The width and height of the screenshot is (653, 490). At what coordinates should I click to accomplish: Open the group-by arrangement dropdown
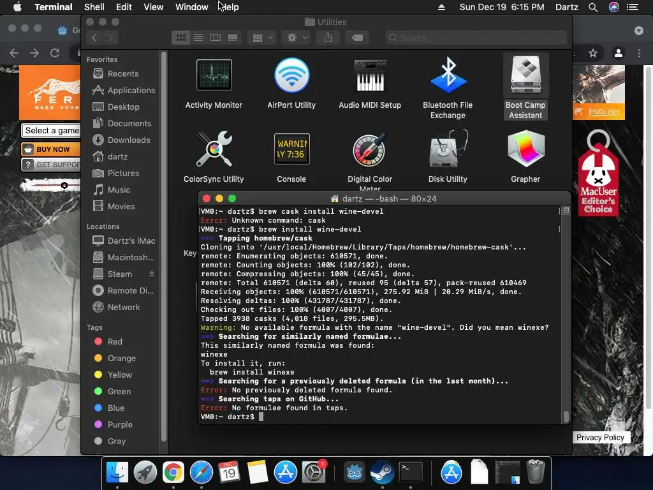[262, 38]
